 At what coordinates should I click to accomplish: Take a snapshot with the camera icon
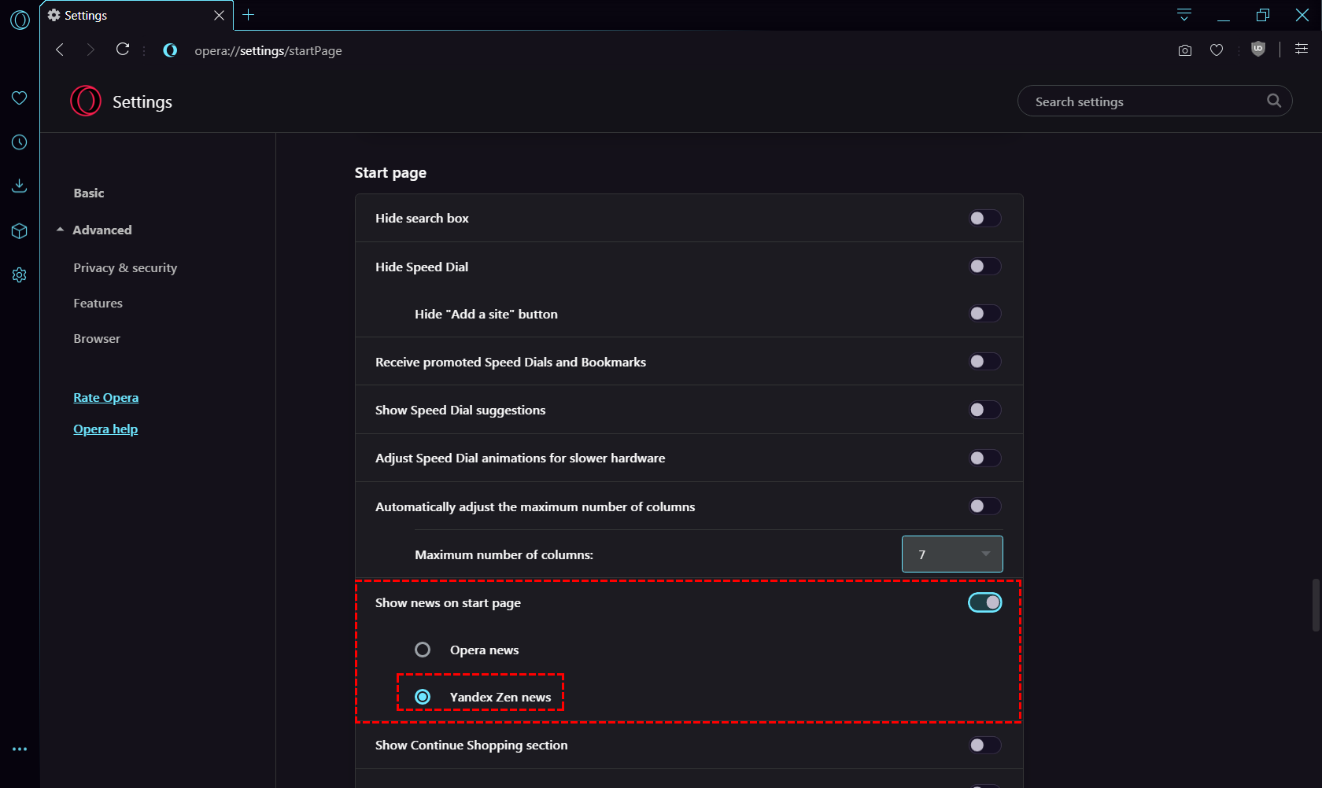pyautogui.click(x=1185, y=50)
